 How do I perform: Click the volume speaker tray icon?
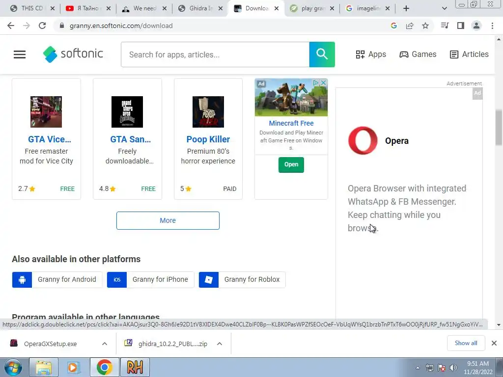click(453, 368)
